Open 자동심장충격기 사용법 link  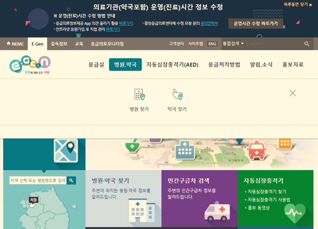269,199
